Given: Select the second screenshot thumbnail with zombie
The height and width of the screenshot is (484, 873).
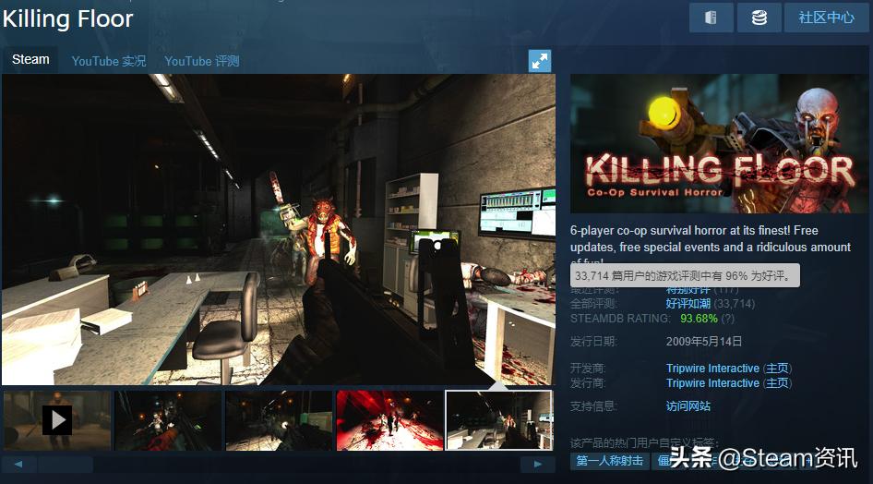Looking at the screenshot, I should tap(168, 420).
